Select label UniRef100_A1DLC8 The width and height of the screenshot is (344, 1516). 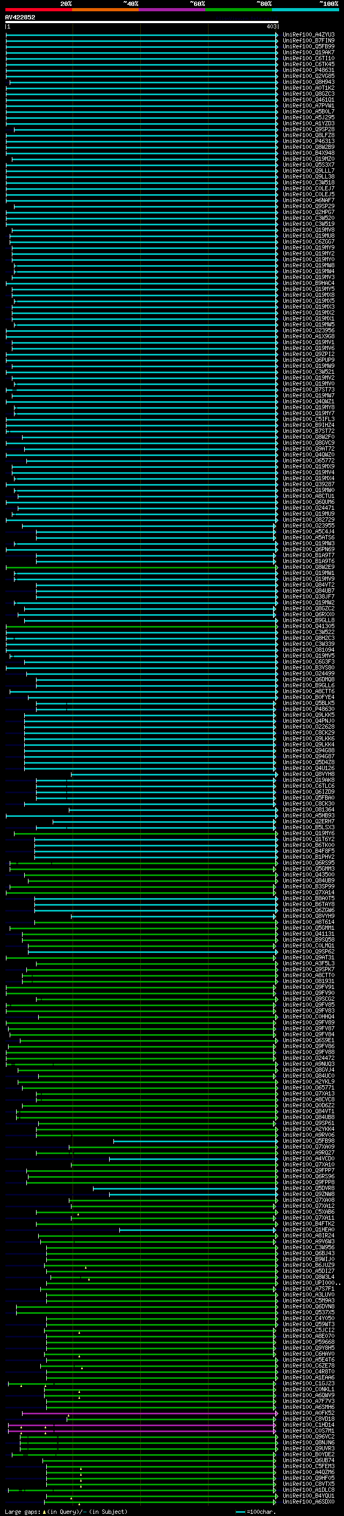[308, 1490]
